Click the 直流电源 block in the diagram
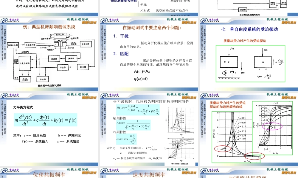 click(86, 44)
